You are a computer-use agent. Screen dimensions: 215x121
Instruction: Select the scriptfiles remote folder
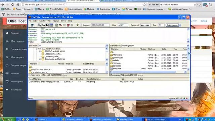[115, 66]
